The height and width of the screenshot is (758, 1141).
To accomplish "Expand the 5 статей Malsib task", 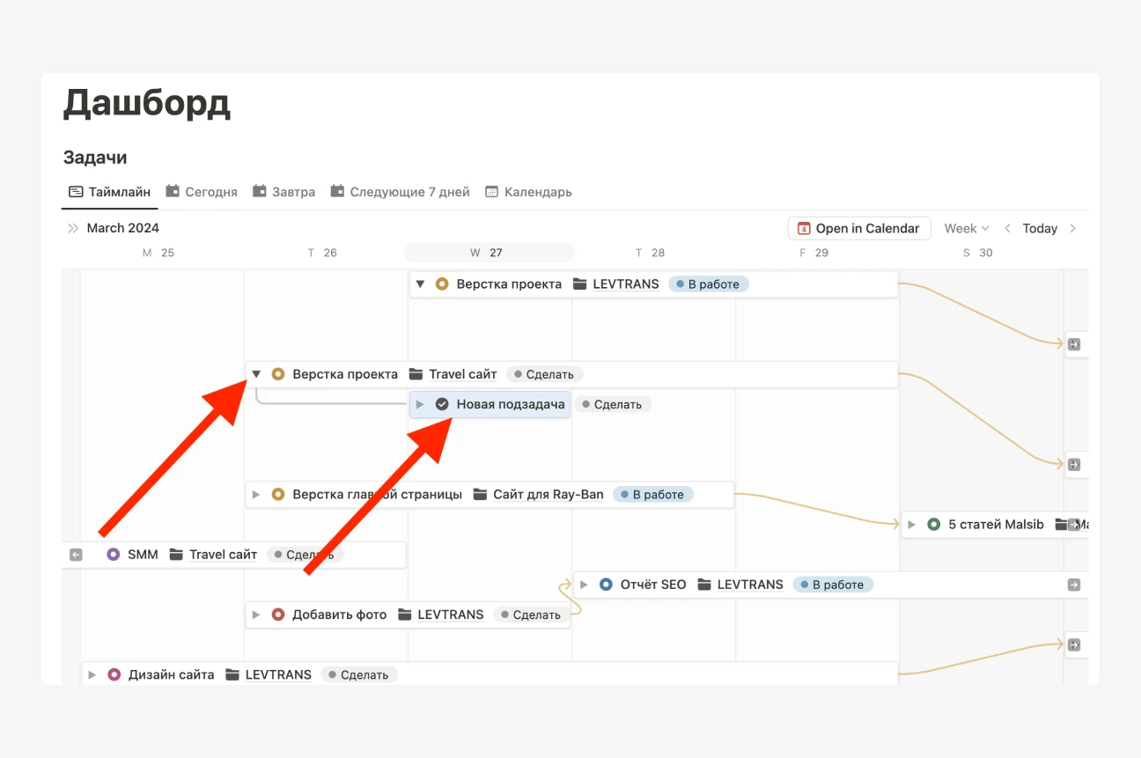I will pos(911,525).
